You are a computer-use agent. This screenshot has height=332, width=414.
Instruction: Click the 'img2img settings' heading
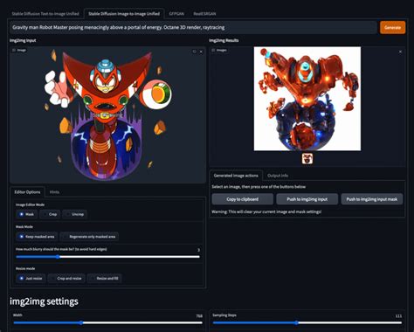(x=44, y=301)
